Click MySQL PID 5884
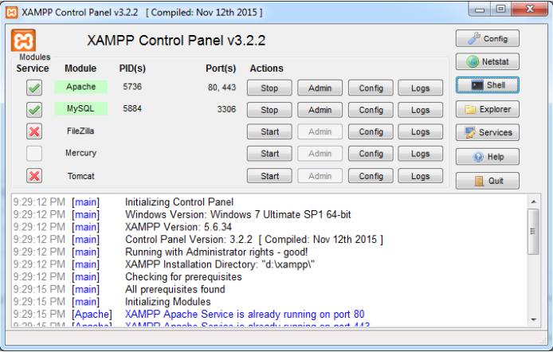Viewport: 553px width, 352px height. click(x=132, y=108)
